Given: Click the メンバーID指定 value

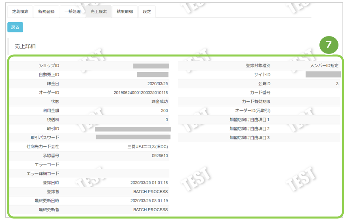Looking at the screenshot, I should pyautogui.click(x=324, y=66).
